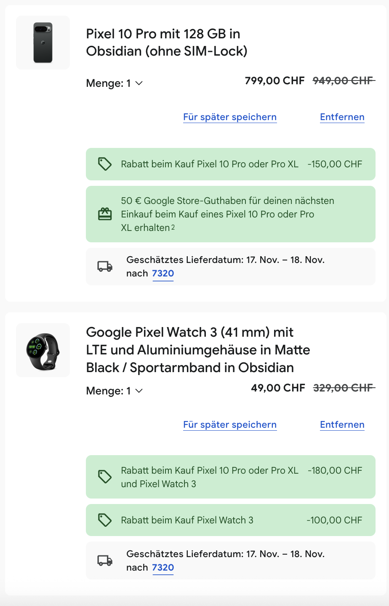Click the 50 € Google Store-Guthaben promo banner
Viewport: 389px width, 606px height.
point(227,214)
